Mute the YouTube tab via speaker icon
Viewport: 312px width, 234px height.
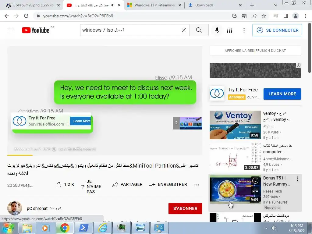(113, 5)
